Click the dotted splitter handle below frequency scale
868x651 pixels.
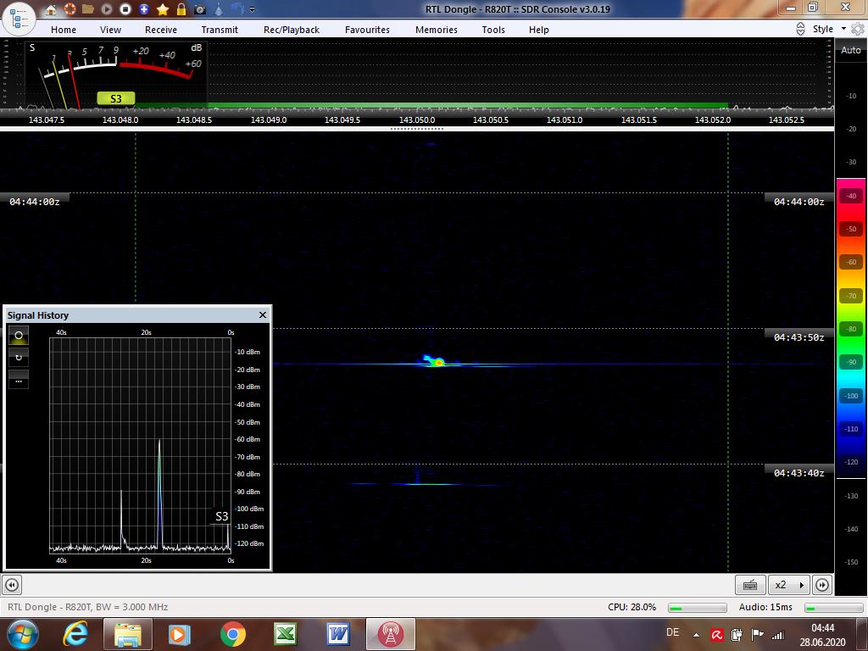pos(417,129)
